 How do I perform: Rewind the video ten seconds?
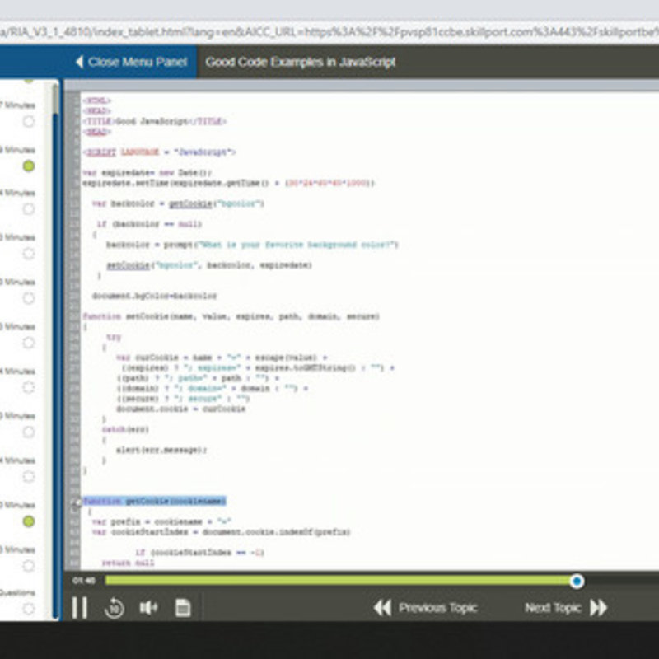pyautogui.click(x=115, y=608)
